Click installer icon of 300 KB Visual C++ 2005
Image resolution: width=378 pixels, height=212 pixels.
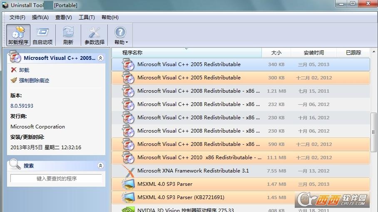point(128,78)
